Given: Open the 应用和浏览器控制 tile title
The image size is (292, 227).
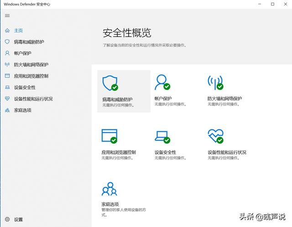Looking at the screenshot, I should coord(119,152).
